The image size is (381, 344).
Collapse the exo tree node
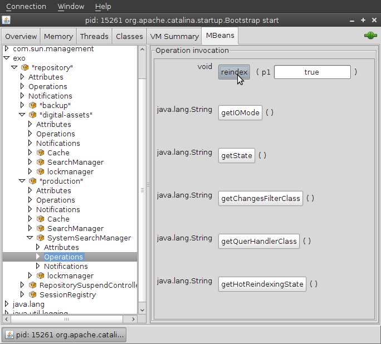7,58
